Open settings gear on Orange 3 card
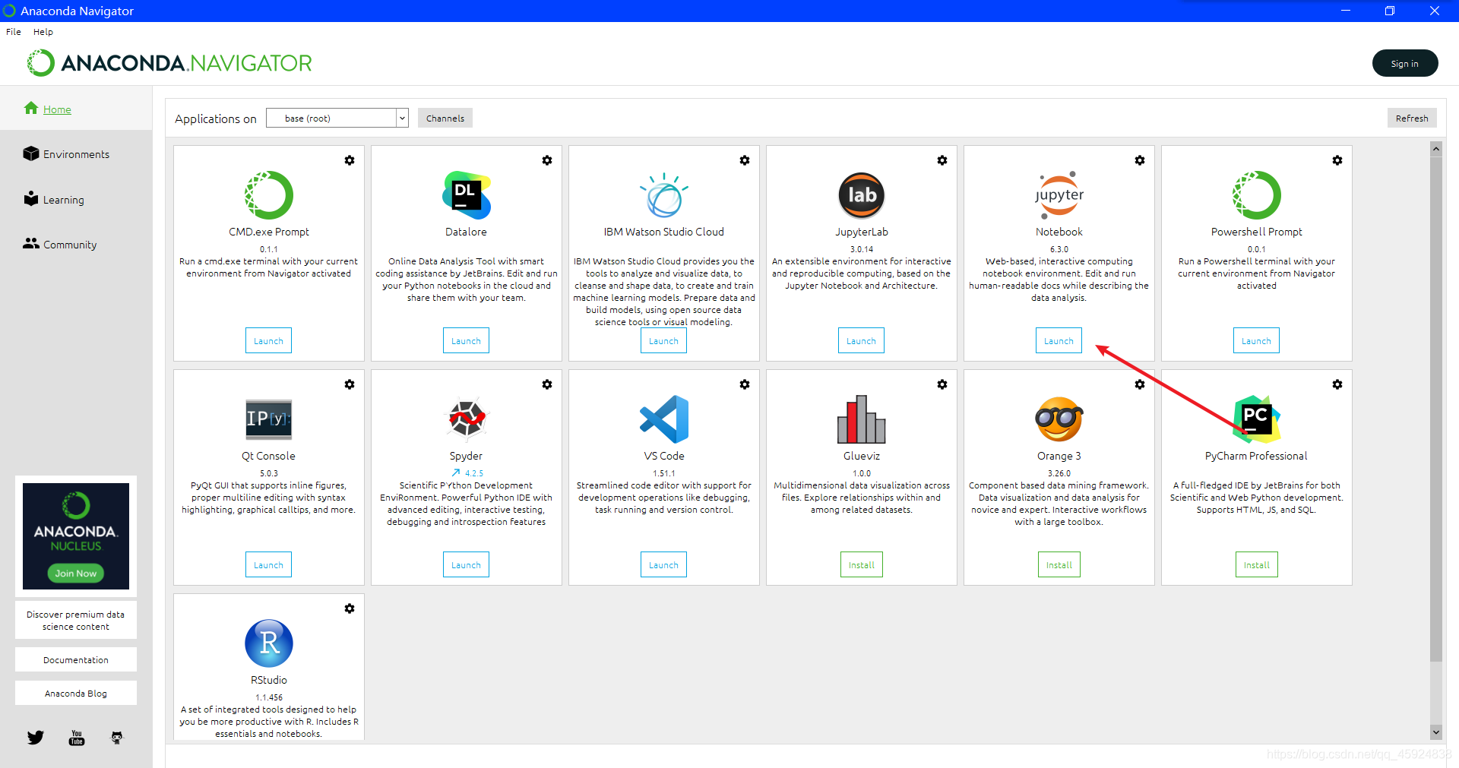Image resolution: width=1459 pixels, height=768 pixels. 1140,384
